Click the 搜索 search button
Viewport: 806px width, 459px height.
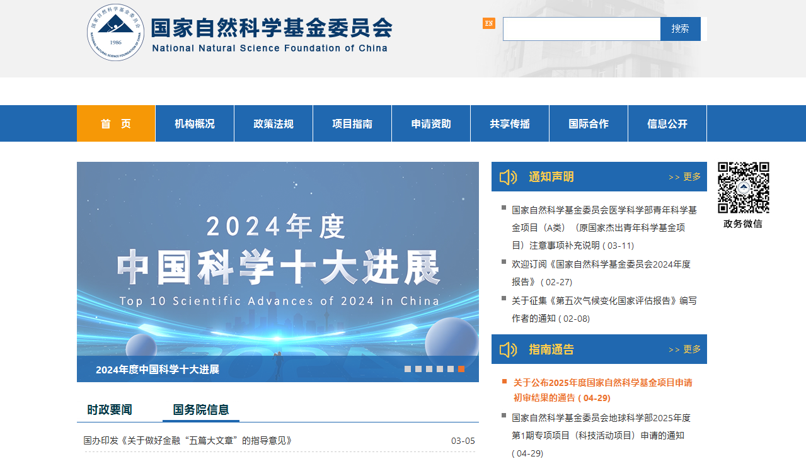[x=681, y=29]
